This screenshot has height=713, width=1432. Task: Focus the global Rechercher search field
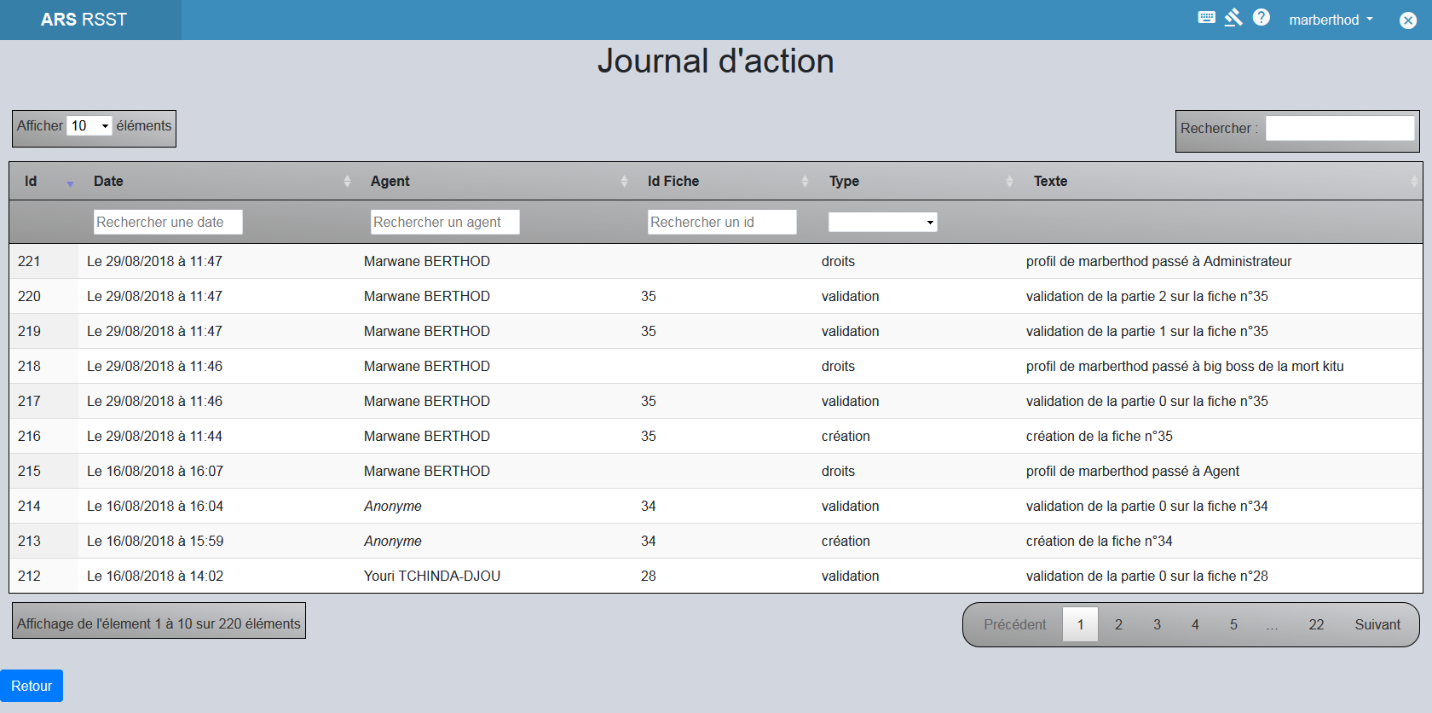(x=1340, y=129)
